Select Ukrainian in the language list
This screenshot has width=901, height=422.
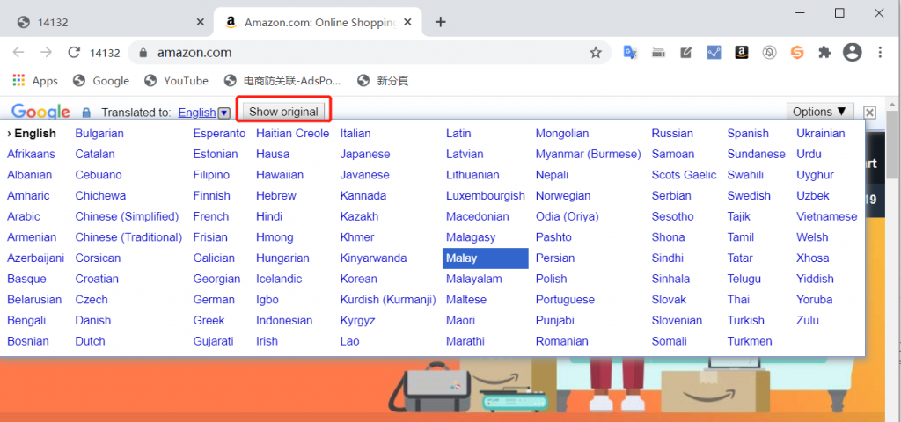click(821, 134)
